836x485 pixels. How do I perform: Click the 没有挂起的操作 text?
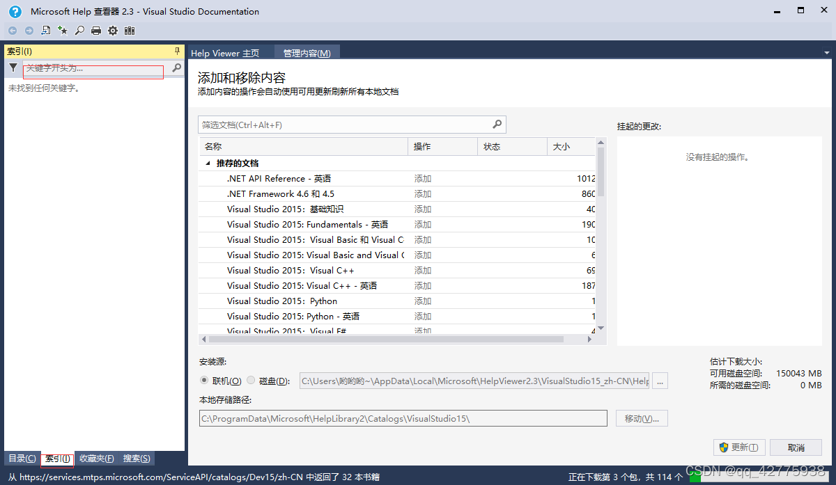coord(718,157)
